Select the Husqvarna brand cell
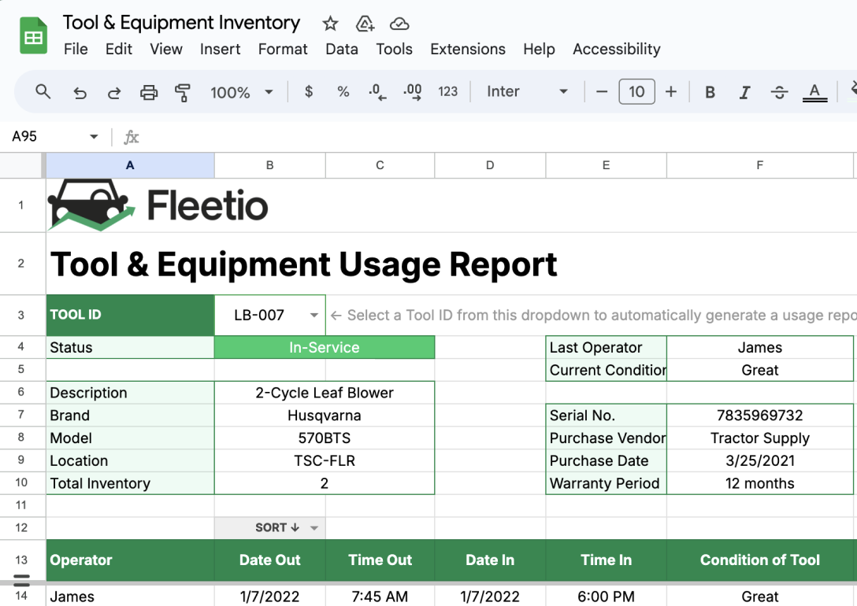Viewport: 857px width, 606px height. pos(325,416)
